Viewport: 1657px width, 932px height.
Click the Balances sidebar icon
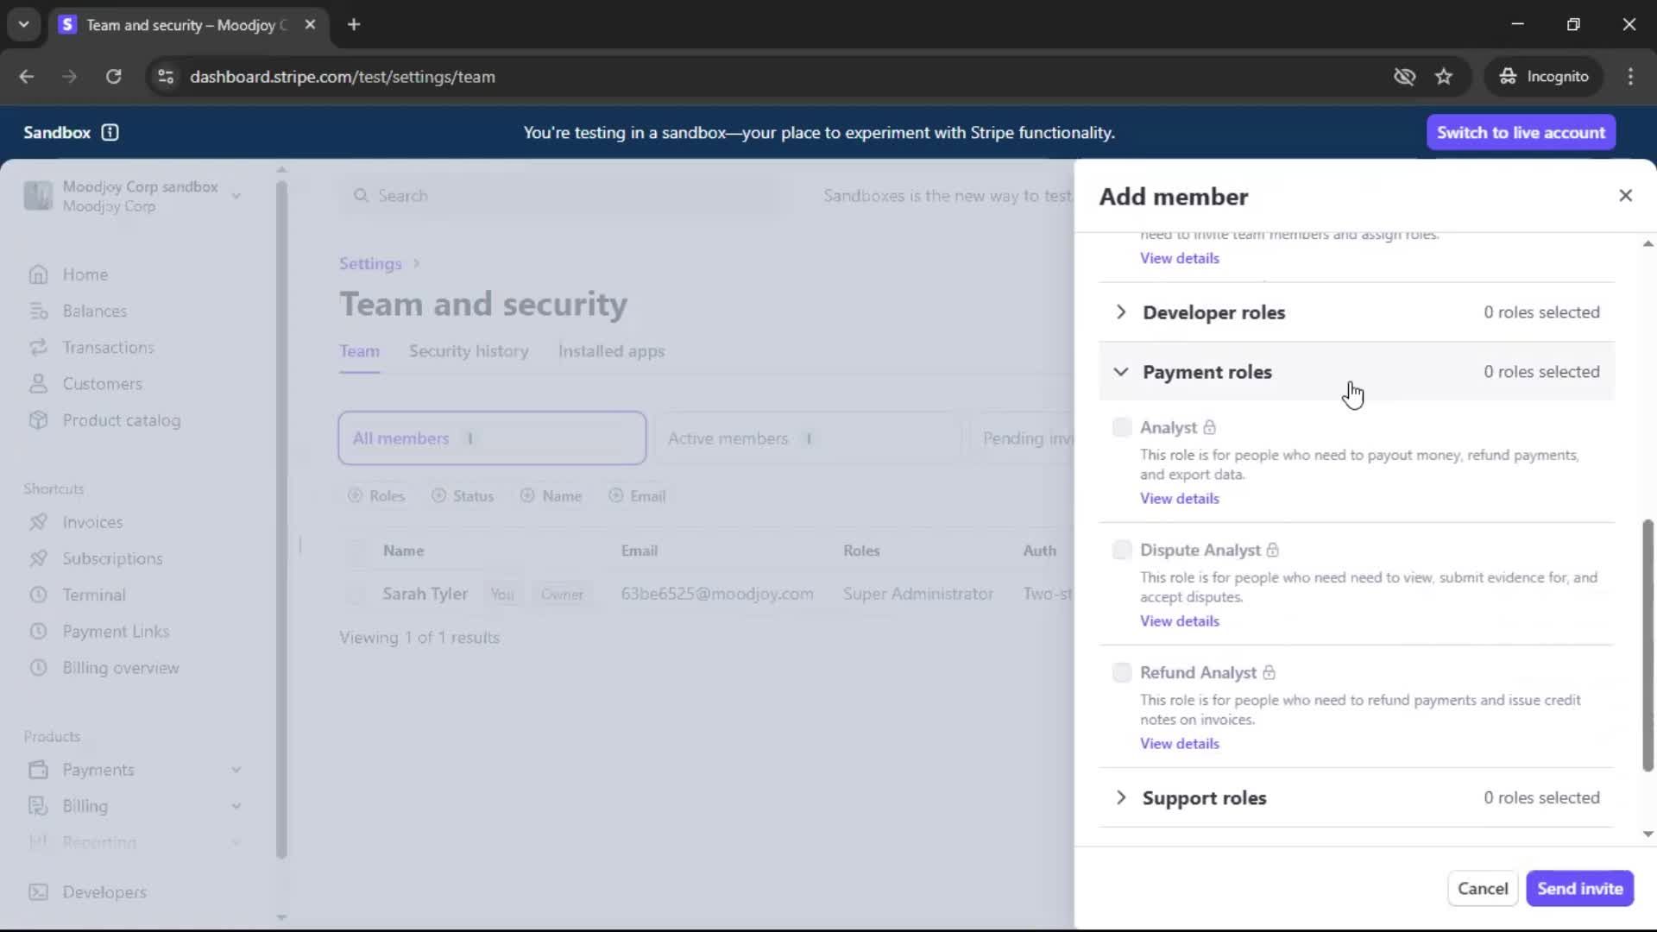click(38, 311)
